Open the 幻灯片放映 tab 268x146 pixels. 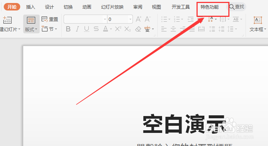tap(112, 7)
